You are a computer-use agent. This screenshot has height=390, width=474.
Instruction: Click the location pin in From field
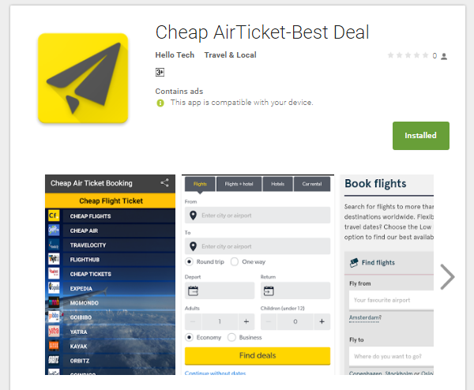(193, 216)
